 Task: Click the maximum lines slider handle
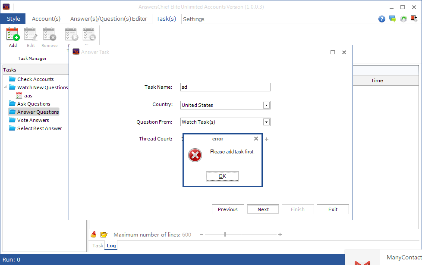click(225, 234)
